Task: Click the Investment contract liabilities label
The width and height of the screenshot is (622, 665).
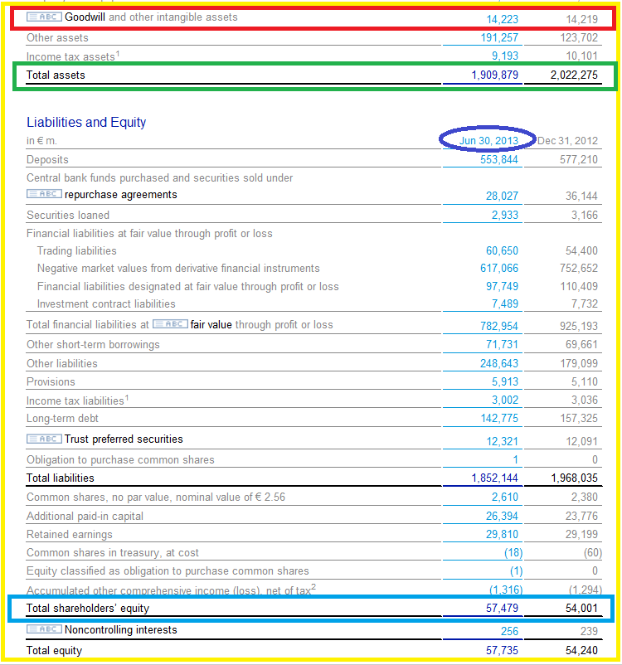Action: [x=106, y=304]
